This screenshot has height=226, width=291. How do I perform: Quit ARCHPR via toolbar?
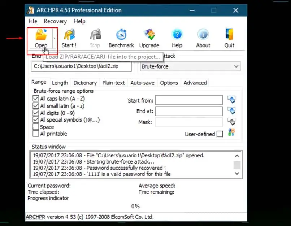229,38
